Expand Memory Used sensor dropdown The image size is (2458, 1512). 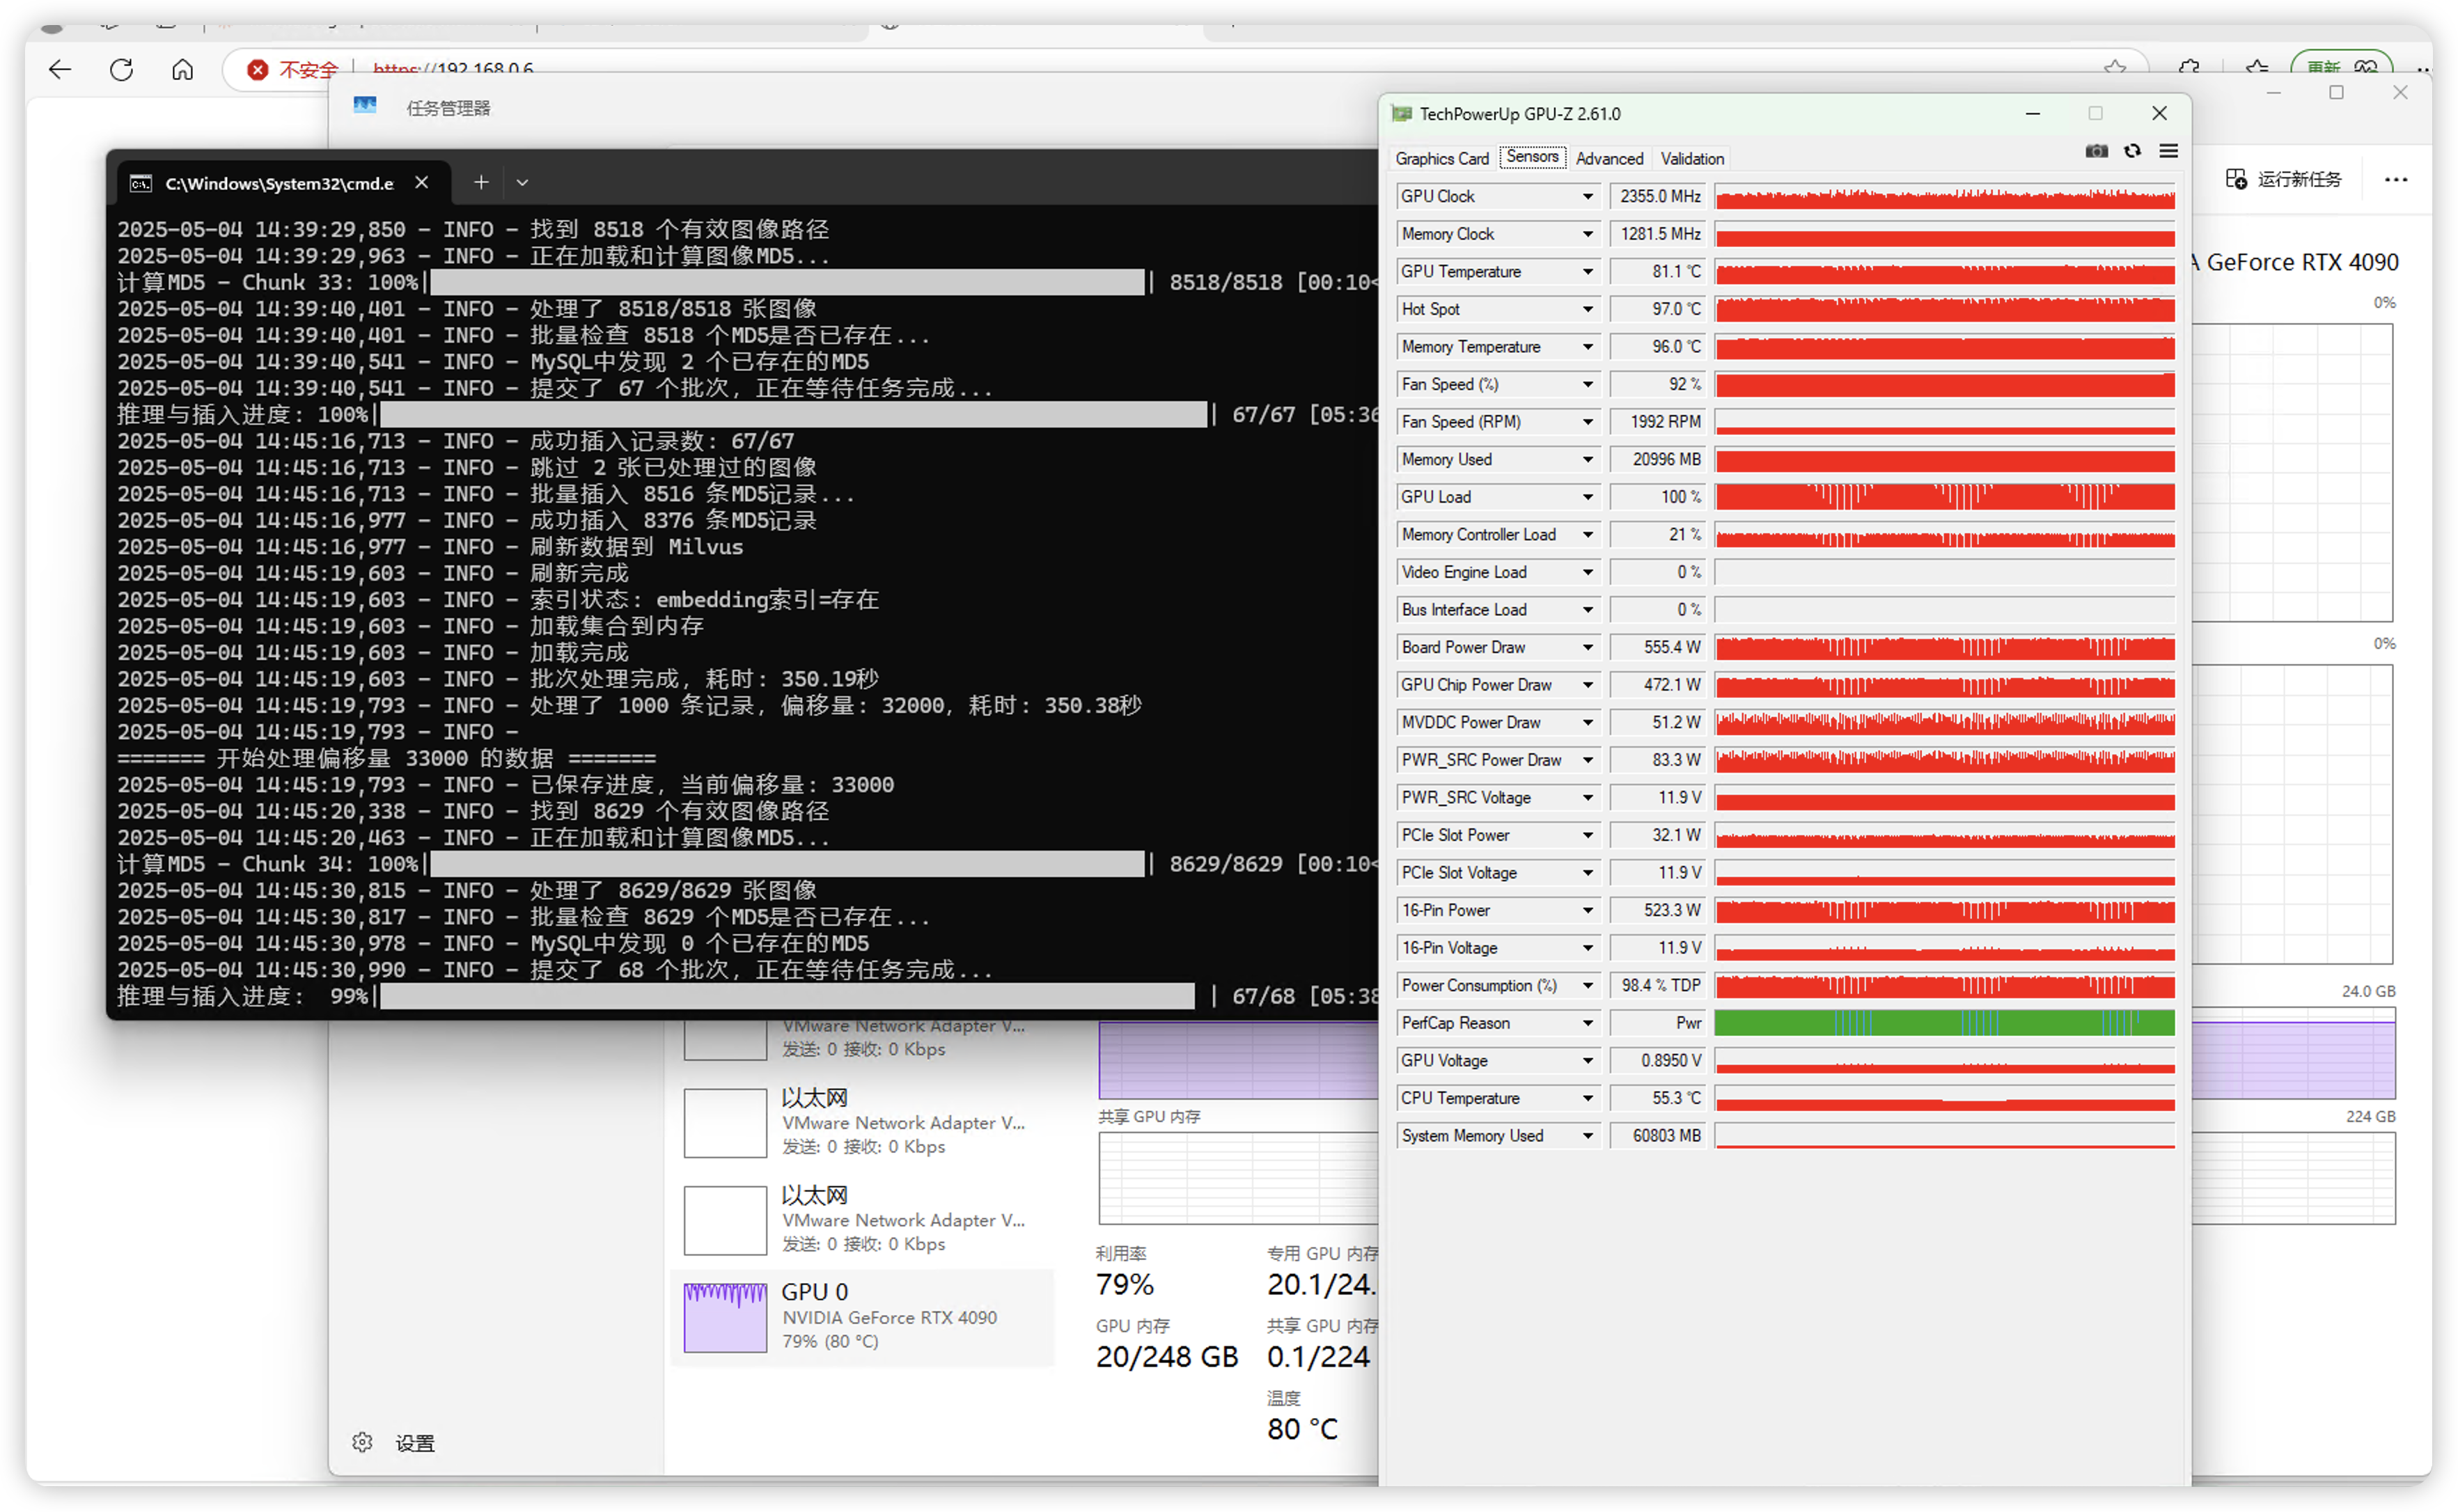[1587, 459]
